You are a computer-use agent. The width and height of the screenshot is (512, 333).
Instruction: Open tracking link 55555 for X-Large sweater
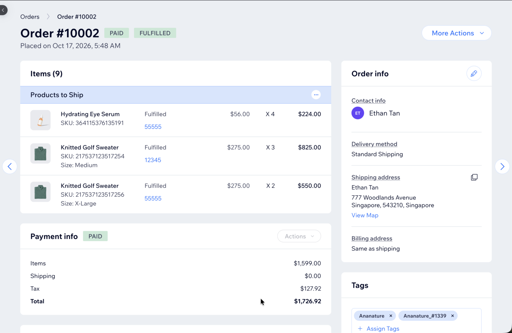(x=153, y=198)
